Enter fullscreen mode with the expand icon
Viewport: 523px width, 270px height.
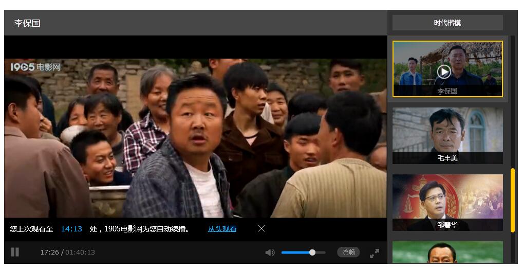coord(374,254)
